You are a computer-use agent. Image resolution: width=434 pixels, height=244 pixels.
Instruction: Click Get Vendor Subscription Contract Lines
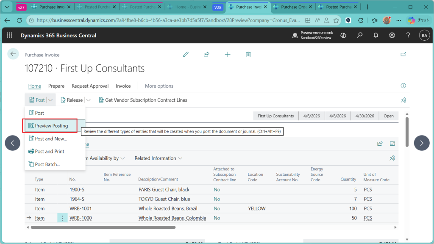pos(143,100)
